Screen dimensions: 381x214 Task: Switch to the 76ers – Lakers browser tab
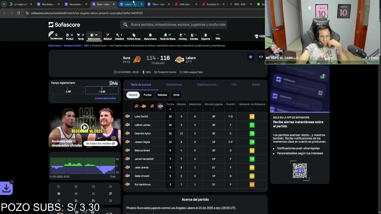tap(158, 4)
